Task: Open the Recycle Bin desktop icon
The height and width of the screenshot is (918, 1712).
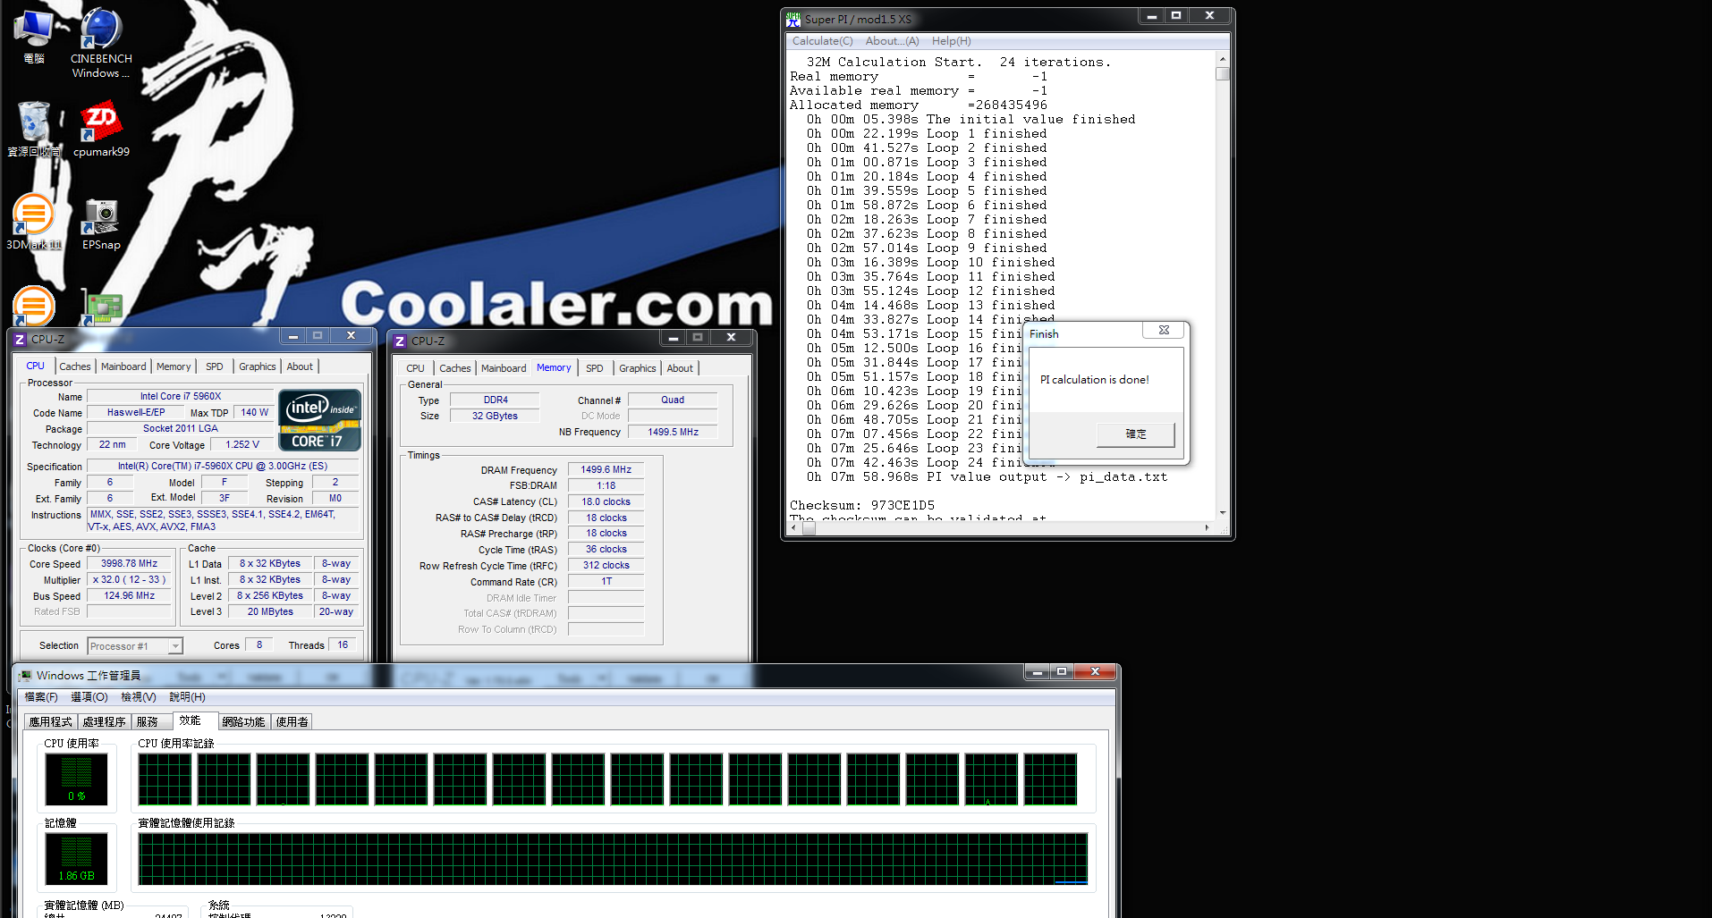Action: point(34,130)
